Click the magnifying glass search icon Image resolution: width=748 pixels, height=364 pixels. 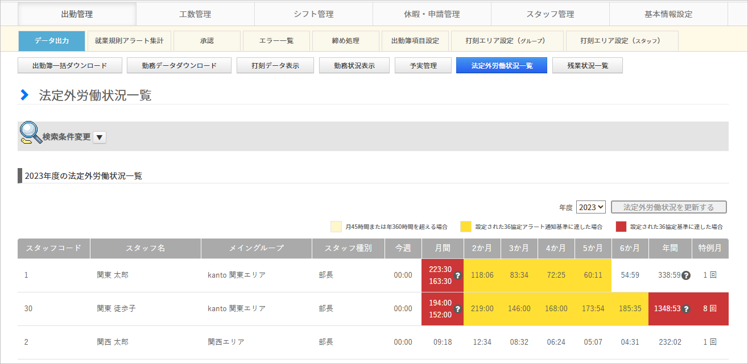(30, 132)
